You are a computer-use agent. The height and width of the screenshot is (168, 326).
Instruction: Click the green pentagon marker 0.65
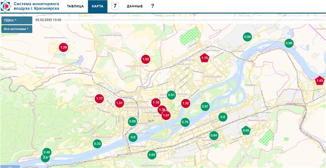click(x=246, y=131)
